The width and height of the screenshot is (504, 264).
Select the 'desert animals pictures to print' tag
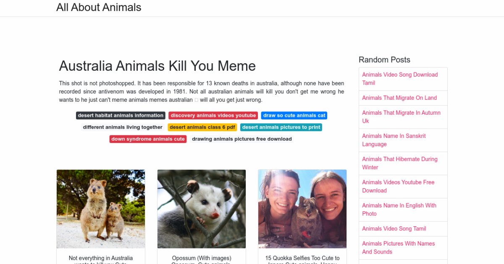click(281, 127)
